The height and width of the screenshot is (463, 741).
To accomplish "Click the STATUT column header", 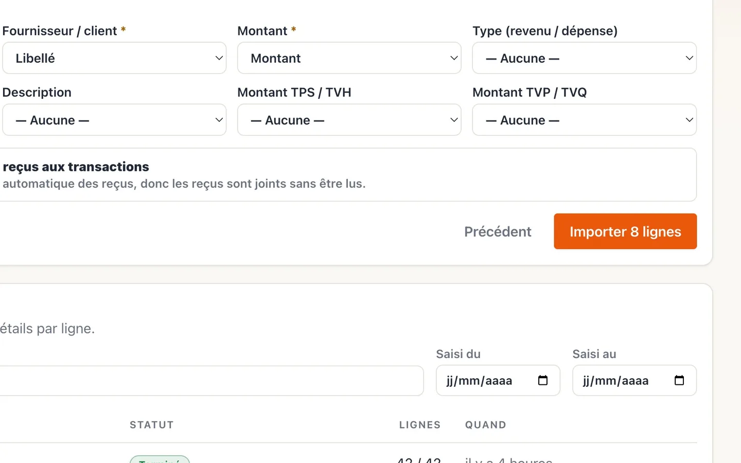I will pos(152,425).
